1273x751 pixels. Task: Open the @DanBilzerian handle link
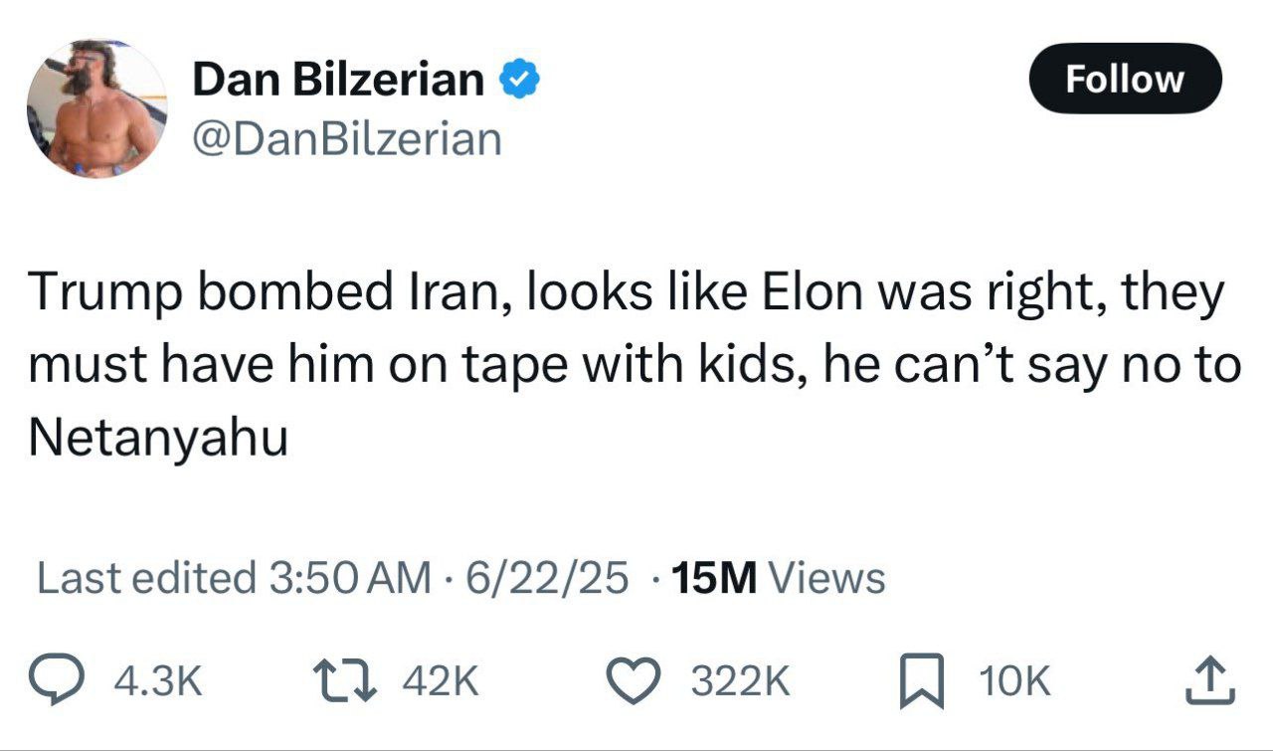[346, 138]
